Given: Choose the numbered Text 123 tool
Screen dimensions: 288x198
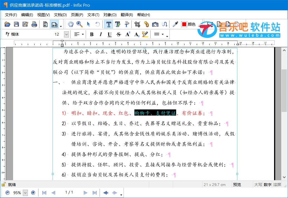Looking at the screenshot, I should click(127, 24).
